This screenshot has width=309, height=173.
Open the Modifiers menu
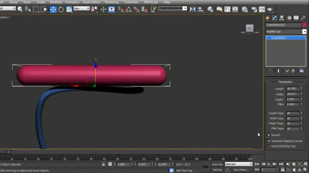(x=56, y=2)
